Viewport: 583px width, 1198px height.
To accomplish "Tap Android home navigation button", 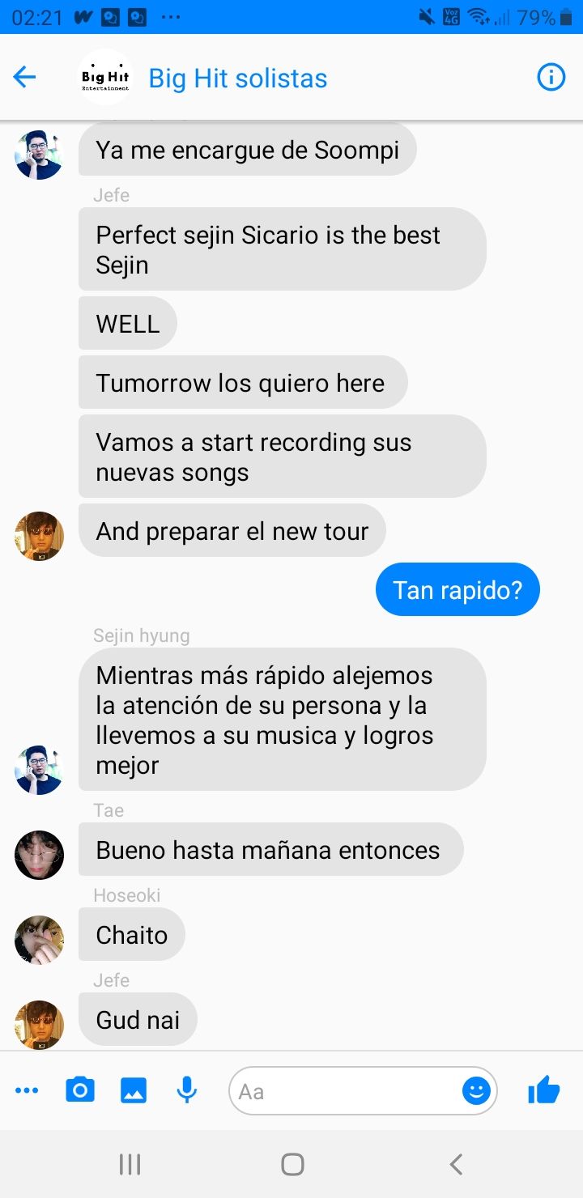I will tap(292, 1164).
